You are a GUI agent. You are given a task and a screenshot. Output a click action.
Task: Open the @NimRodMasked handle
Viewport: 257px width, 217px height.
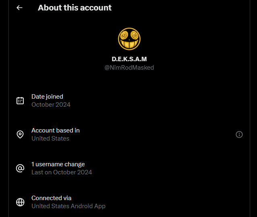(129, 68)
